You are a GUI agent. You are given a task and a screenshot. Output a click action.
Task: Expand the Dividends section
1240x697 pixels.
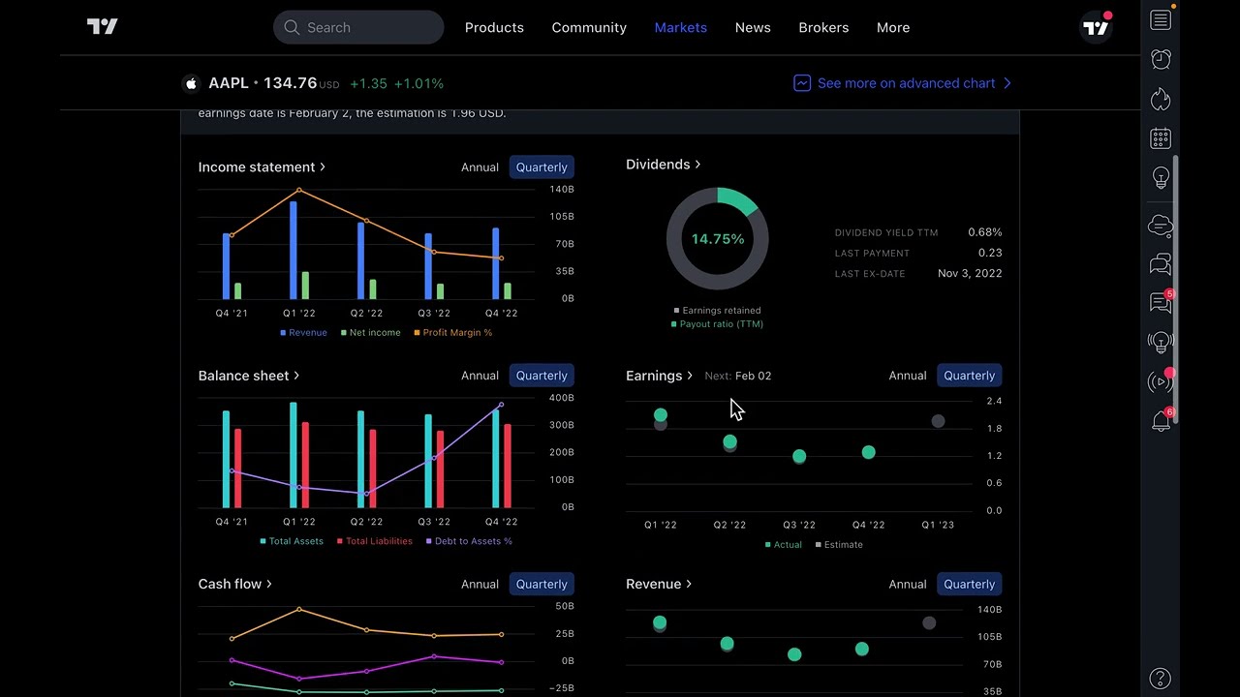click(663, 165)
